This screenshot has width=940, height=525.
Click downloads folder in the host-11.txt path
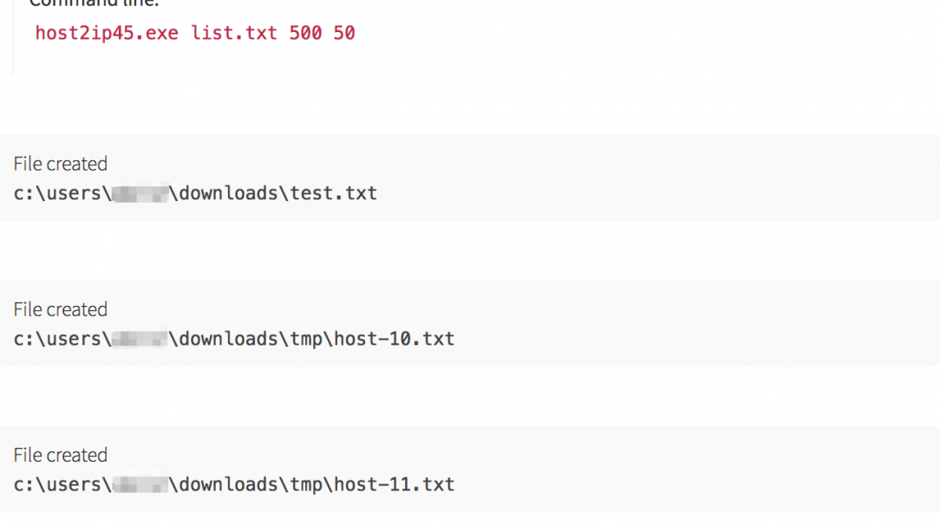225,484
